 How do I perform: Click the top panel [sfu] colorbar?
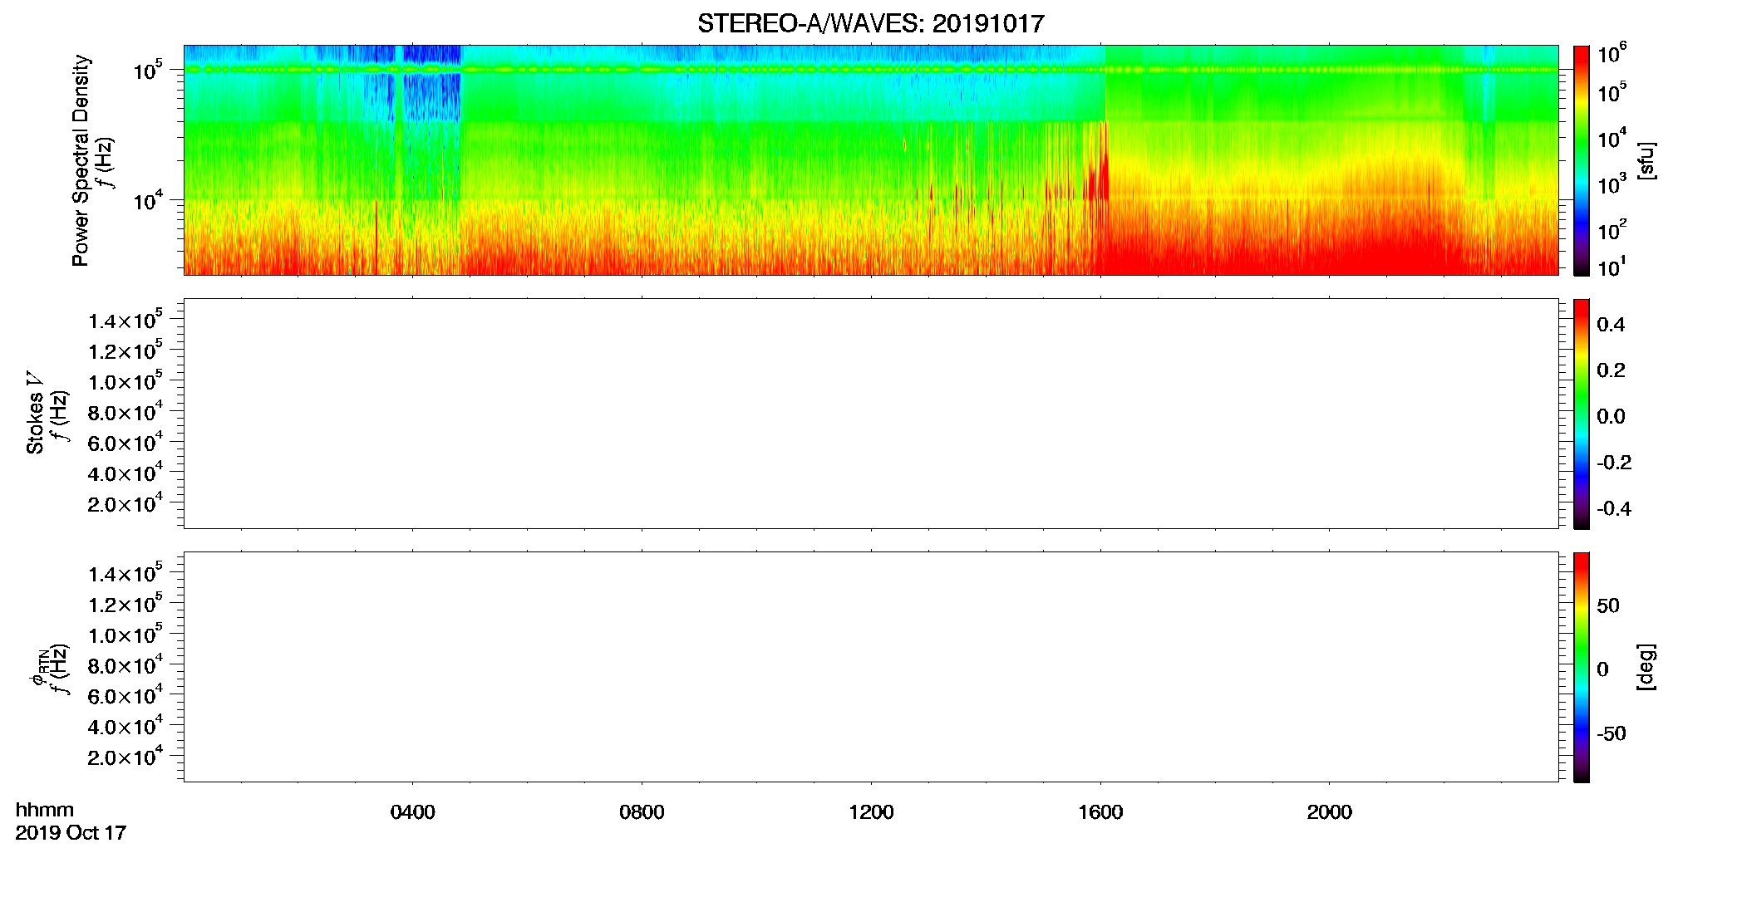point(1582,160)
